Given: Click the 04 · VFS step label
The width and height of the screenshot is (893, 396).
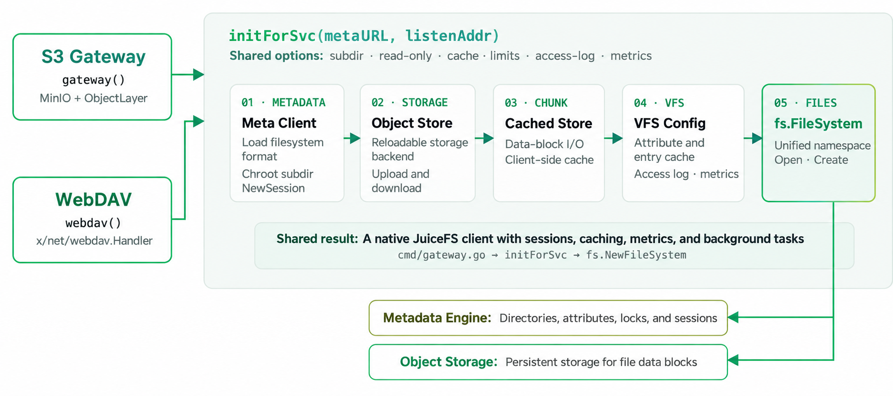Looking at the screenshot, I should 659,103.
